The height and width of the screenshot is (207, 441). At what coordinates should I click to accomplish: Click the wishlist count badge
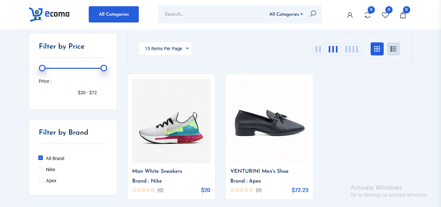click(x=389, y=10)
